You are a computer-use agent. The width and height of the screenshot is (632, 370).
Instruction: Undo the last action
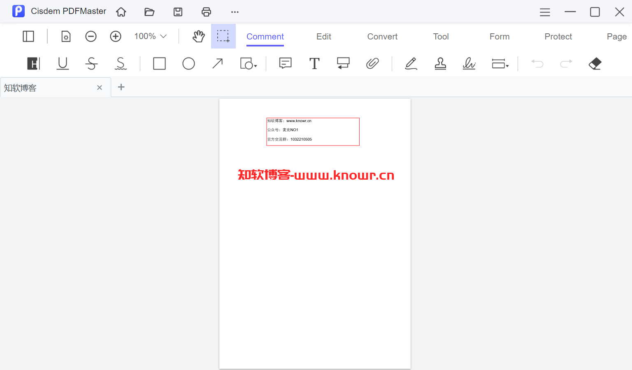[x=537, y=63]
